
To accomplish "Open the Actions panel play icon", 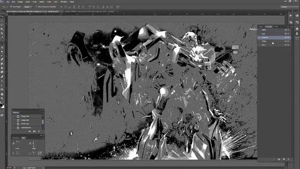I will click(x=291, y=15).
